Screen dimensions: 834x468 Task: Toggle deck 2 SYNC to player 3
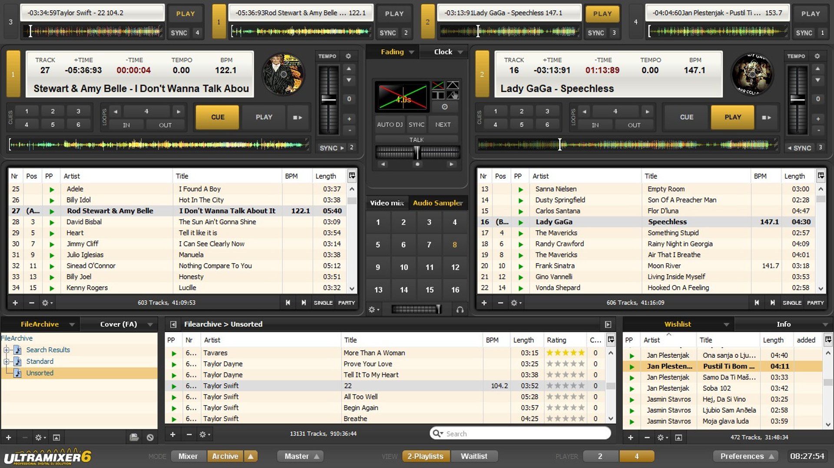[799, 148]
